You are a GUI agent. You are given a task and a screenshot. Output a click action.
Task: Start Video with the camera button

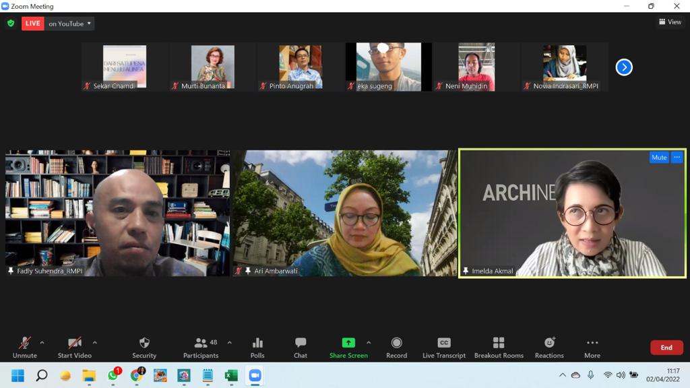[74, 343]
